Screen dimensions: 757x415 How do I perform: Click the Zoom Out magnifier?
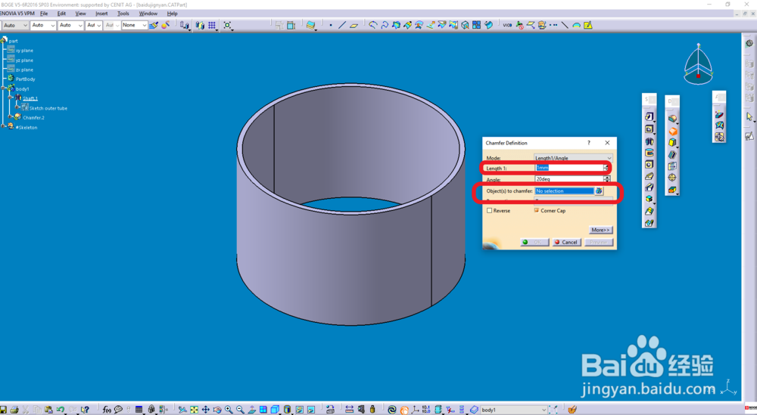coord(241,410)
